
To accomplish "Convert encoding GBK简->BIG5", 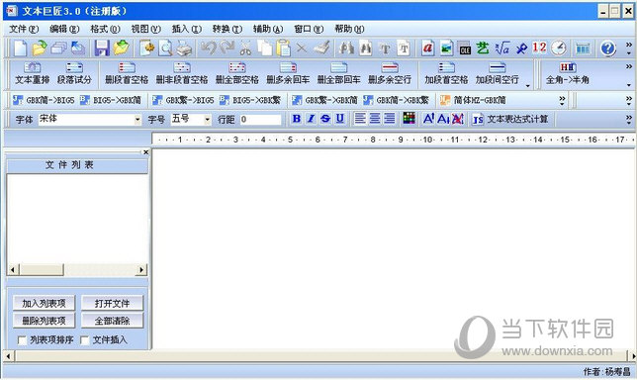I will point(44,100).
